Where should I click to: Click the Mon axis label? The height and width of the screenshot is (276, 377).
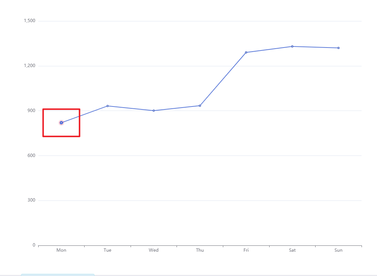[x=61, y=250]
